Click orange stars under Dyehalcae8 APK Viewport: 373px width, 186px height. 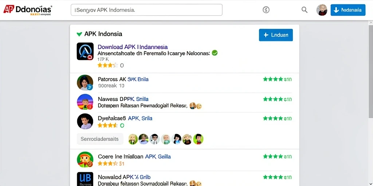[108, 125]
